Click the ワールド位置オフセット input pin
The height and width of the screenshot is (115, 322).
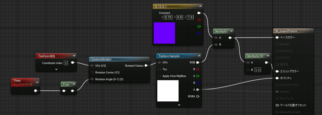277,105
